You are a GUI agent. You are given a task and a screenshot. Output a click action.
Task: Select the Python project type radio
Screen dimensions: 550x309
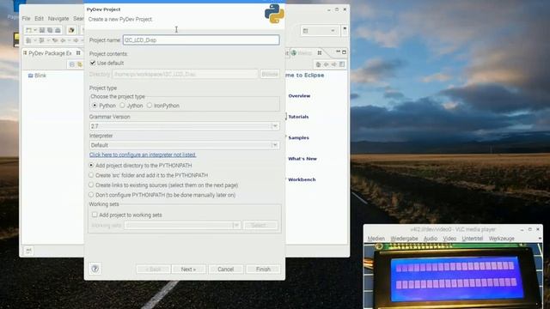pos(94,105)
